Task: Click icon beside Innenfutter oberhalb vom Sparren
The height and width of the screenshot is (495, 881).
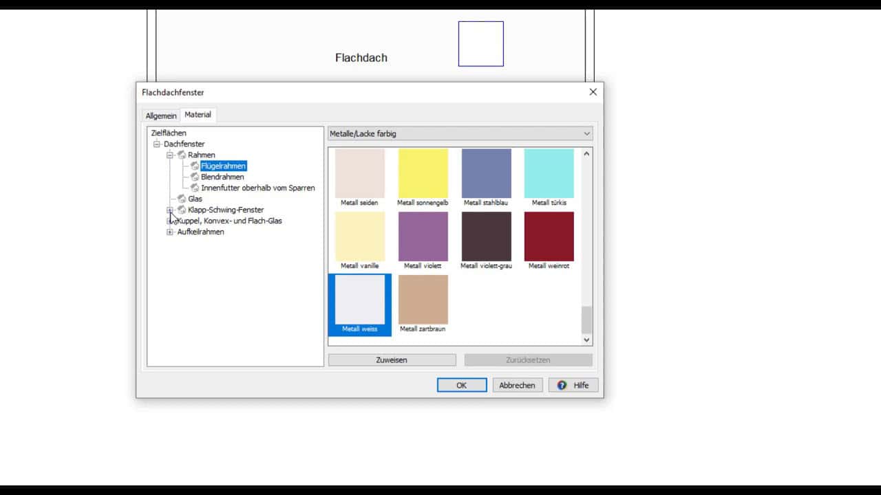Action: tap(195, 188)
